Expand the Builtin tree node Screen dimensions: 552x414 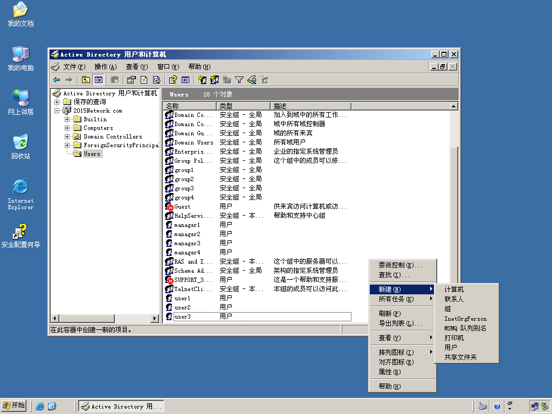pyautogui.click(x=67, y=119)
